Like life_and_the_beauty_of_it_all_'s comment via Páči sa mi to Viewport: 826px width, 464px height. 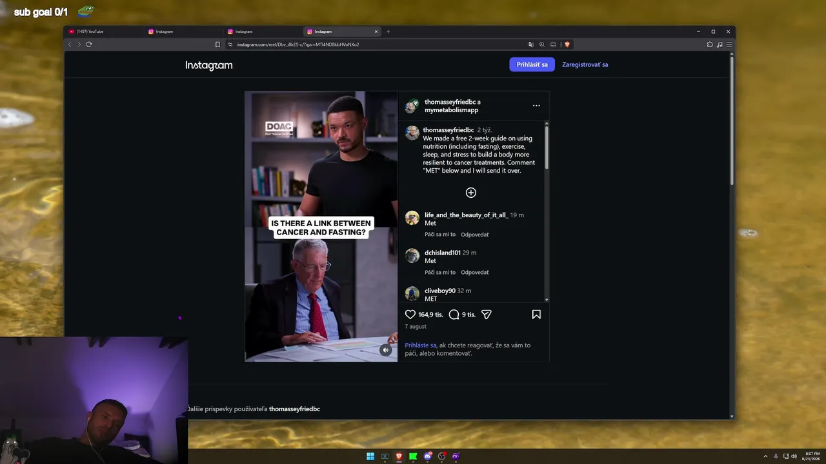440,235
